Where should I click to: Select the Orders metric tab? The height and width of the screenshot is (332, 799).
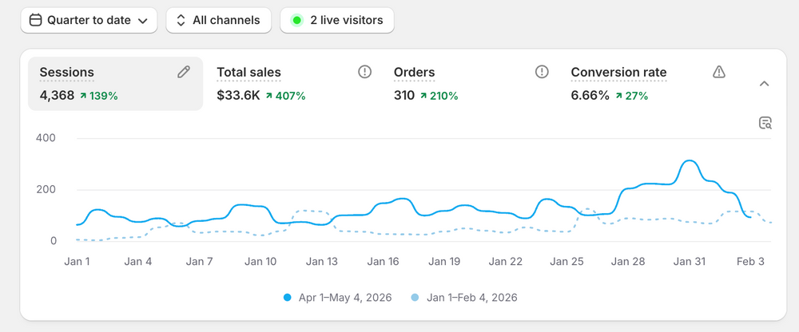(x=471, y=84)
